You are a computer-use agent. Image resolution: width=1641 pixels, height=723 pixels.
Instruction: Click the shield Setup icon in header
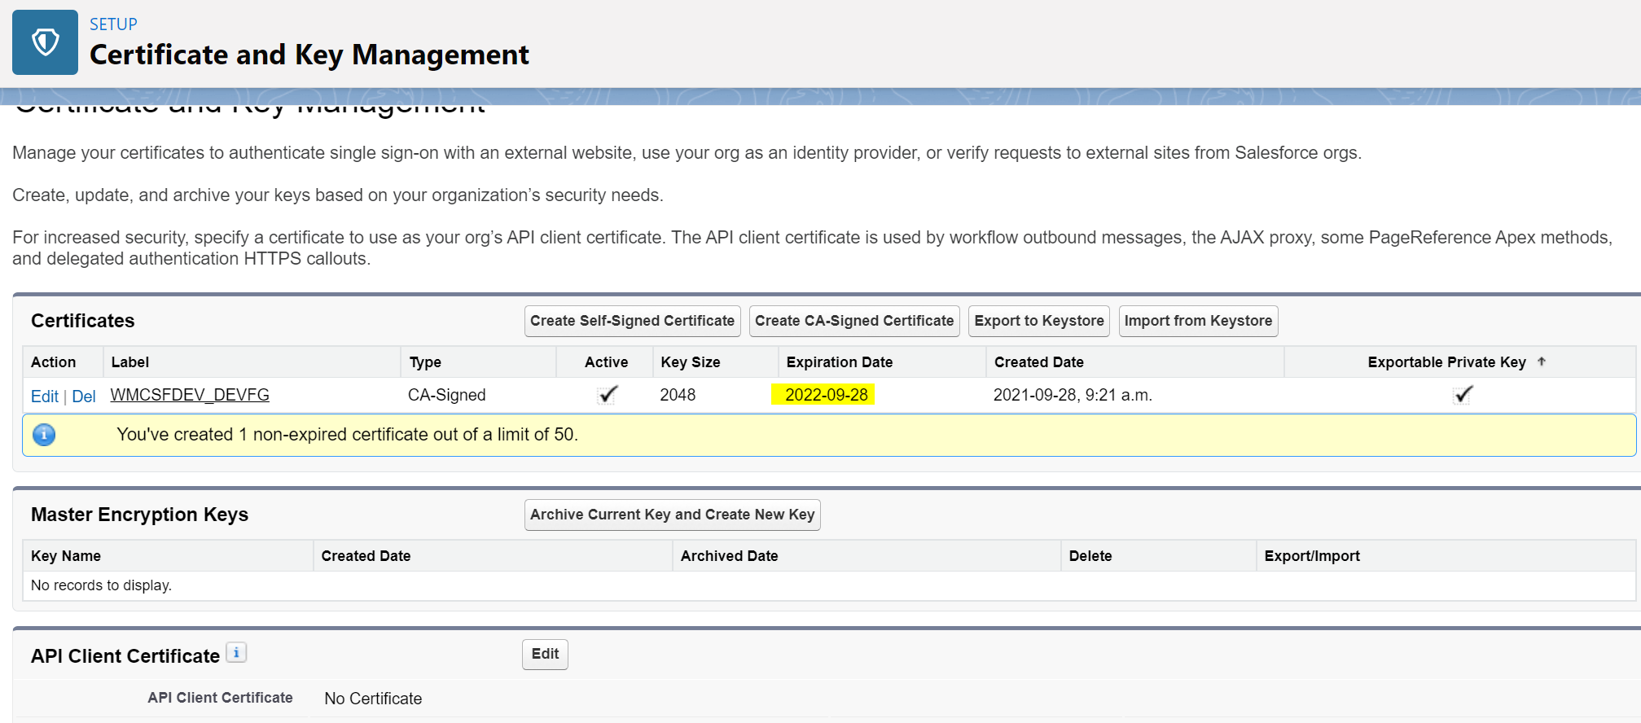click(x=45, y=42)
